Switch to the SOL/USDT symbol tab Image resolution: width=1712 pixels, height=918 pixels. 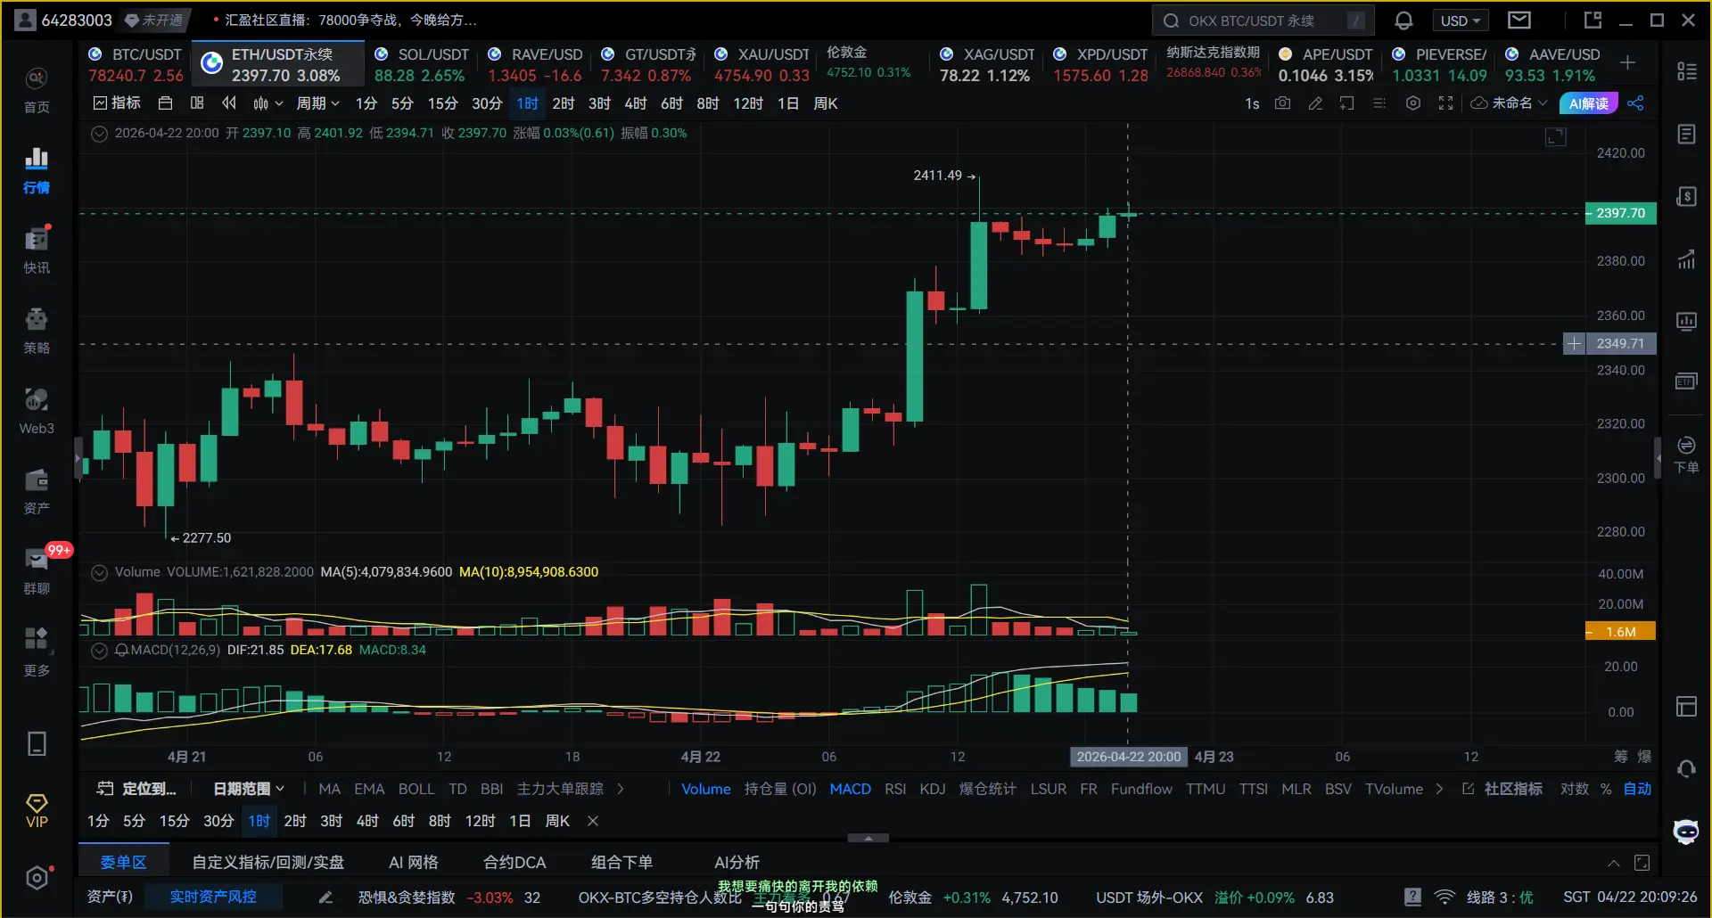[420, 65]
